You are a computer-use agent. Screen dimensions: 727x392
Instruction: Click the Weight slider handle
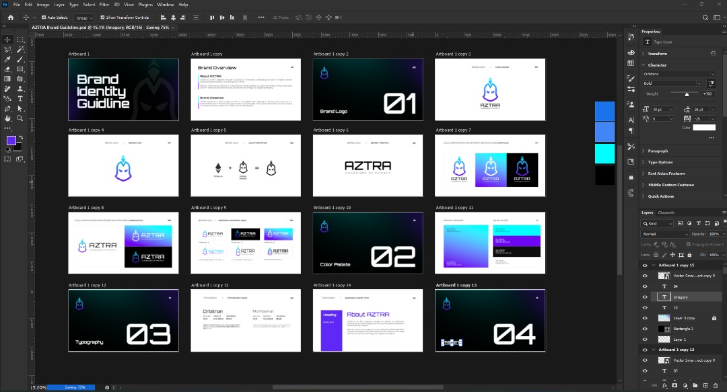pyautogui.click(x=687, y=95)
